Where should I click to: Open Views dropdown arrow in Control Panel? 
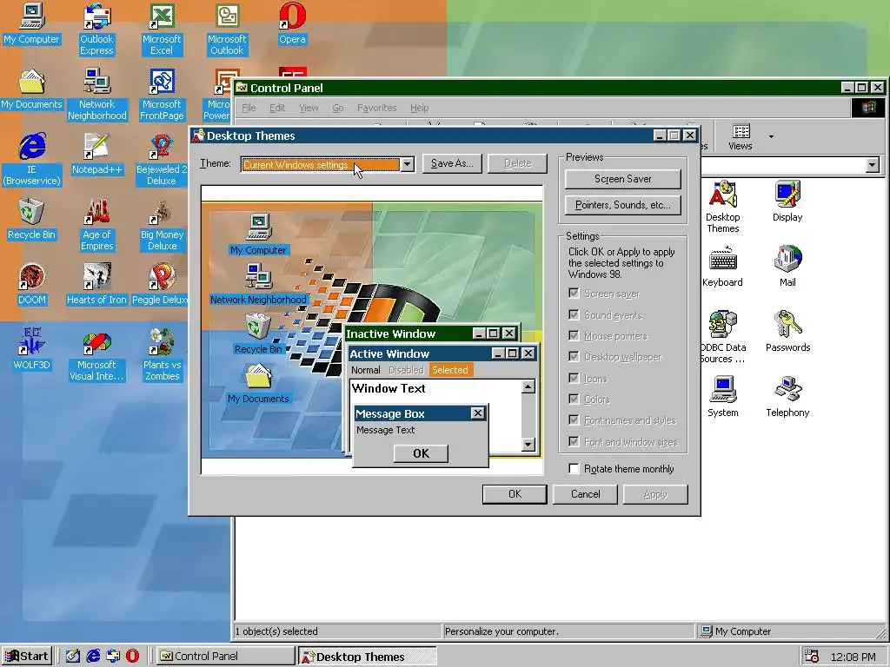771,136
